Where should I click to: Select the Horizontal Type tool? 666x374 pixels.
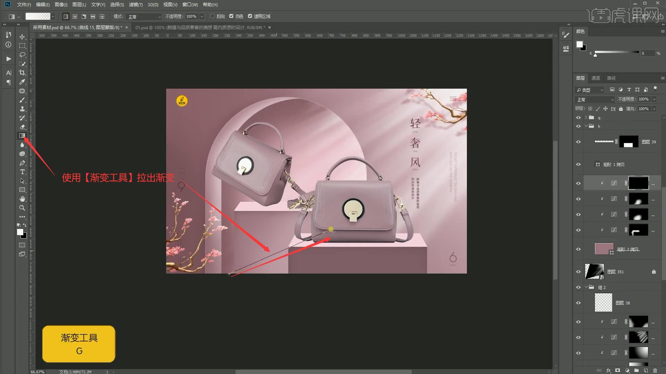[x=22, y=172]
